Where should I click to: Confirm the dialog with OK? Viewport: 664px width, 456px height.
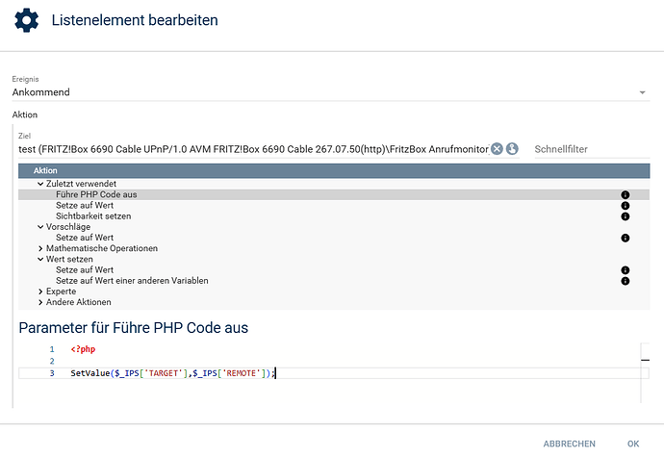click(x=633, y=444)
